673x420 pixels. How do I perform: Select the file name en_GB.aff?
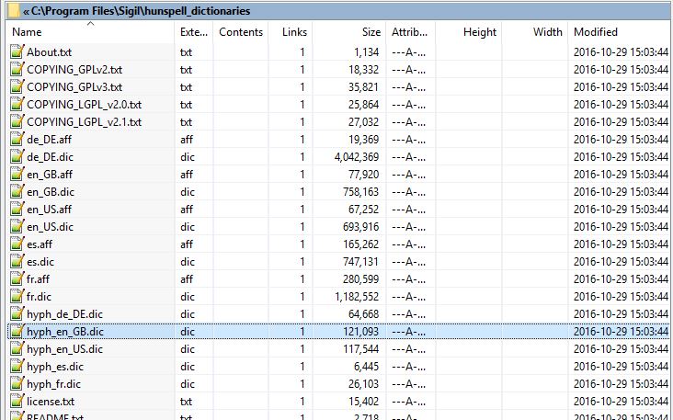(x=50, y=175)
